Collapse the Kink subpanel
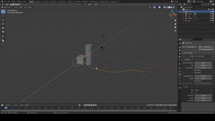 184,87
